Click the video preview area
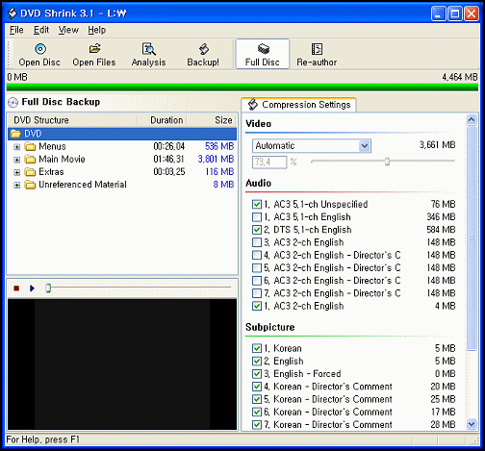Screen dimensions: 485x451 122,364
